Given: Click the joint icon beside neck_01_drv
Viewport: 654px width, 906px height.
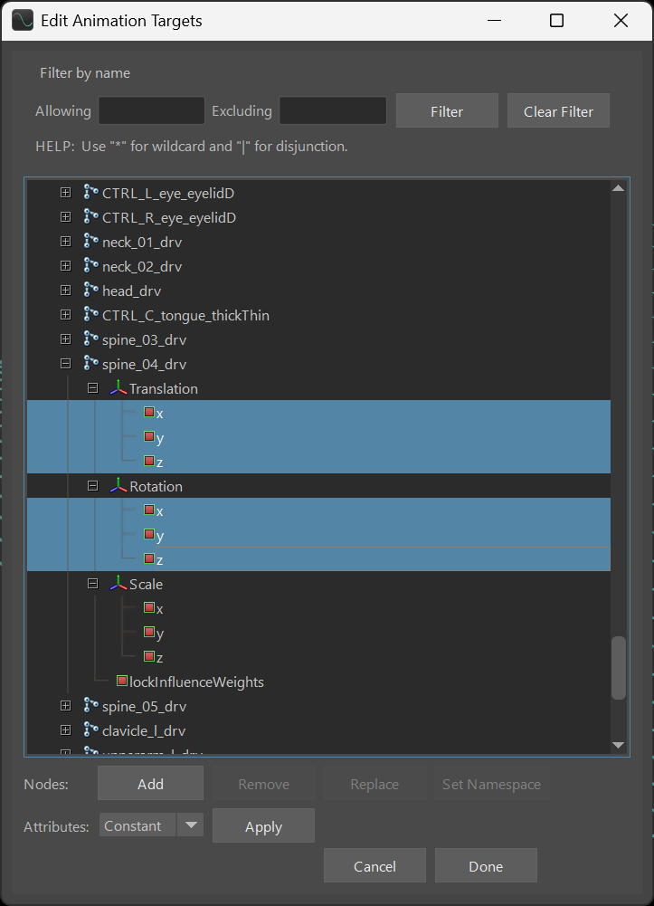Looking at the screenshot, I should [x=90, y=242].
